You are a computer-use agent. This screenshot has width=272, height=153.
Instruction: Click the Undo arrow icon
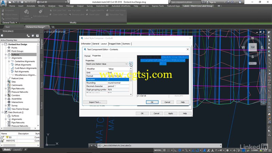pyautogui.click(x=26, y=2)
